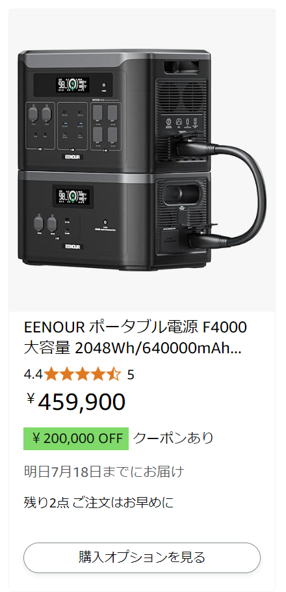Click the yen currency symbol beside price
This screenshot has height=592, width=286.
coord(31,398)
